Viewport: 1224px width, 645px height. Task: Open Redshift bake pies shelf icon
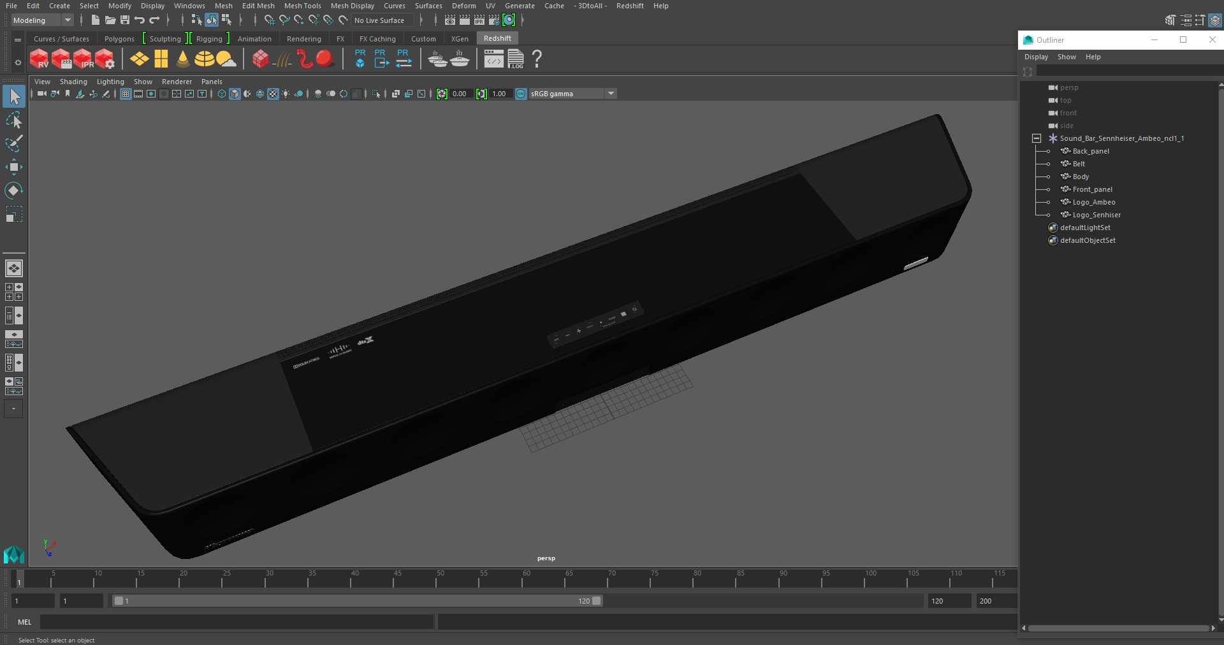[438, 59]
